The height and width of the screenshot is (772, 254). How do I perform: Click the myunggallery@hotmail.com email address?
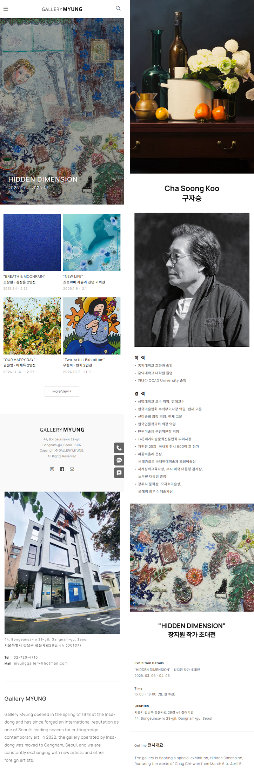click(41, 663)
